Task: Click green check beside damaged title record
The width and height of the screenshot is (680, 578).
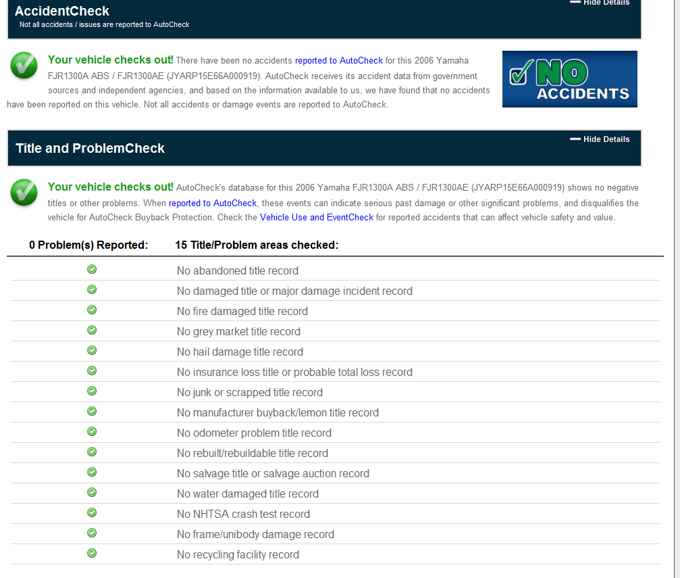Action: 92,289
